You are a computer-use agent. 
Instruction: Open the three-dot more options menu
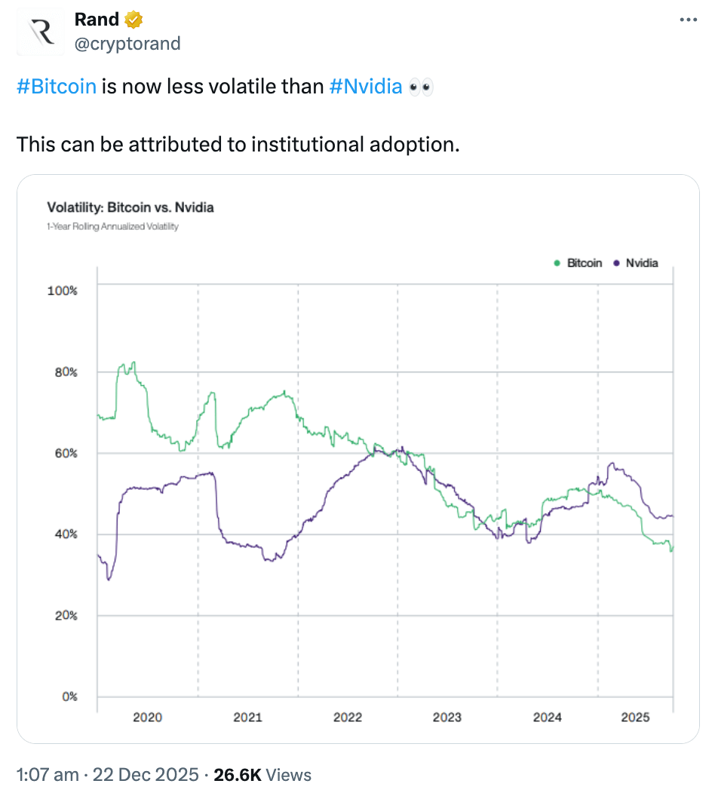click(689, 20)
